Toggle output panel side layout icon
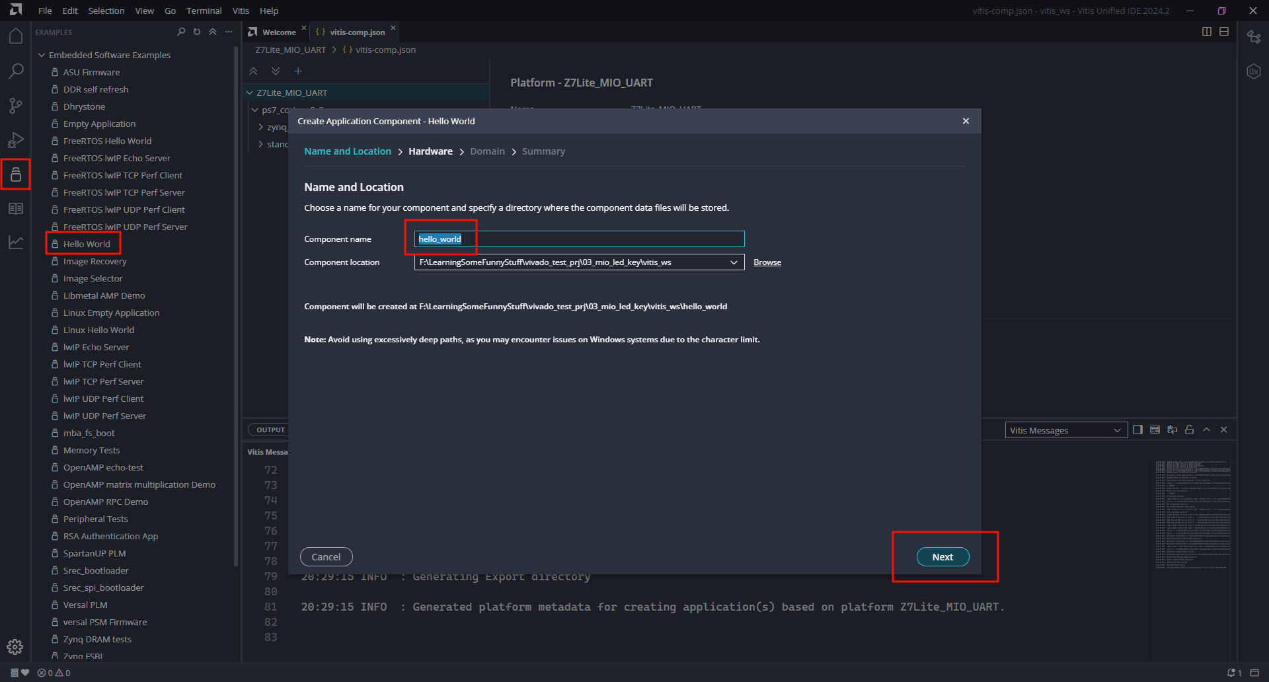 pyautogui.click(x=1137, y=430)
